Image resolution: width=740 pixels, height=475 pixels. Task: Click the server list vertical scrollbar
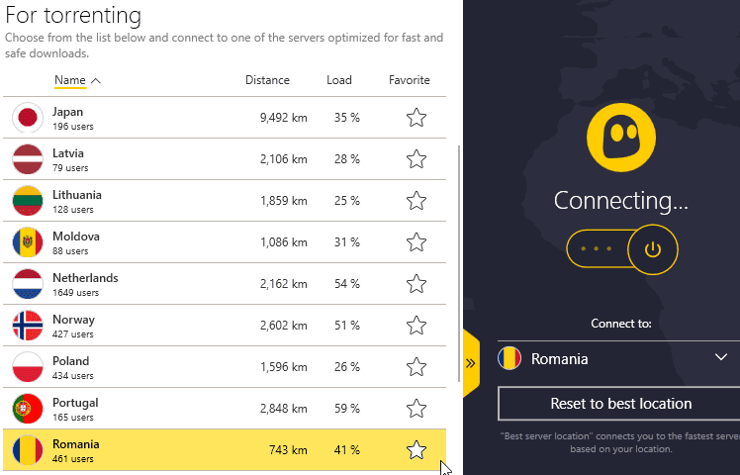point(459,263)
